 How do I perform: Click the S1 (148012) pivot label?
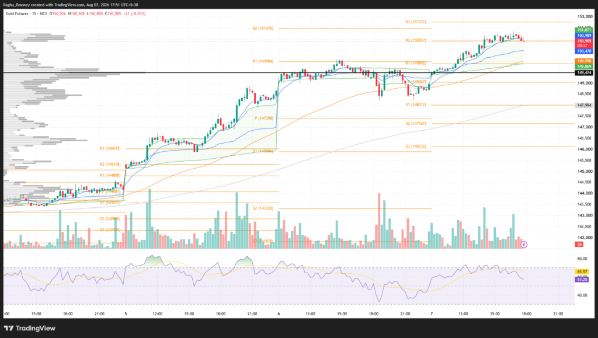pos(416,105)
